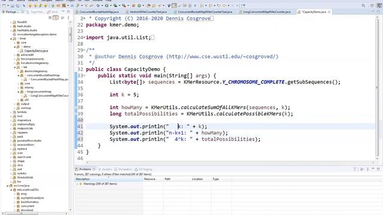Screen dimensions: 383x215
Task: Unfold the copyright comment at line 2
Action: 84,19
